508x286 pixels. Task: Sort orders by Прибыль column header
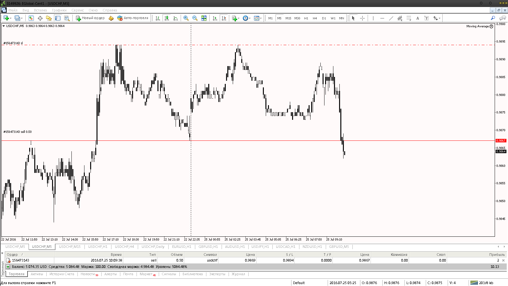click(497, 255)
